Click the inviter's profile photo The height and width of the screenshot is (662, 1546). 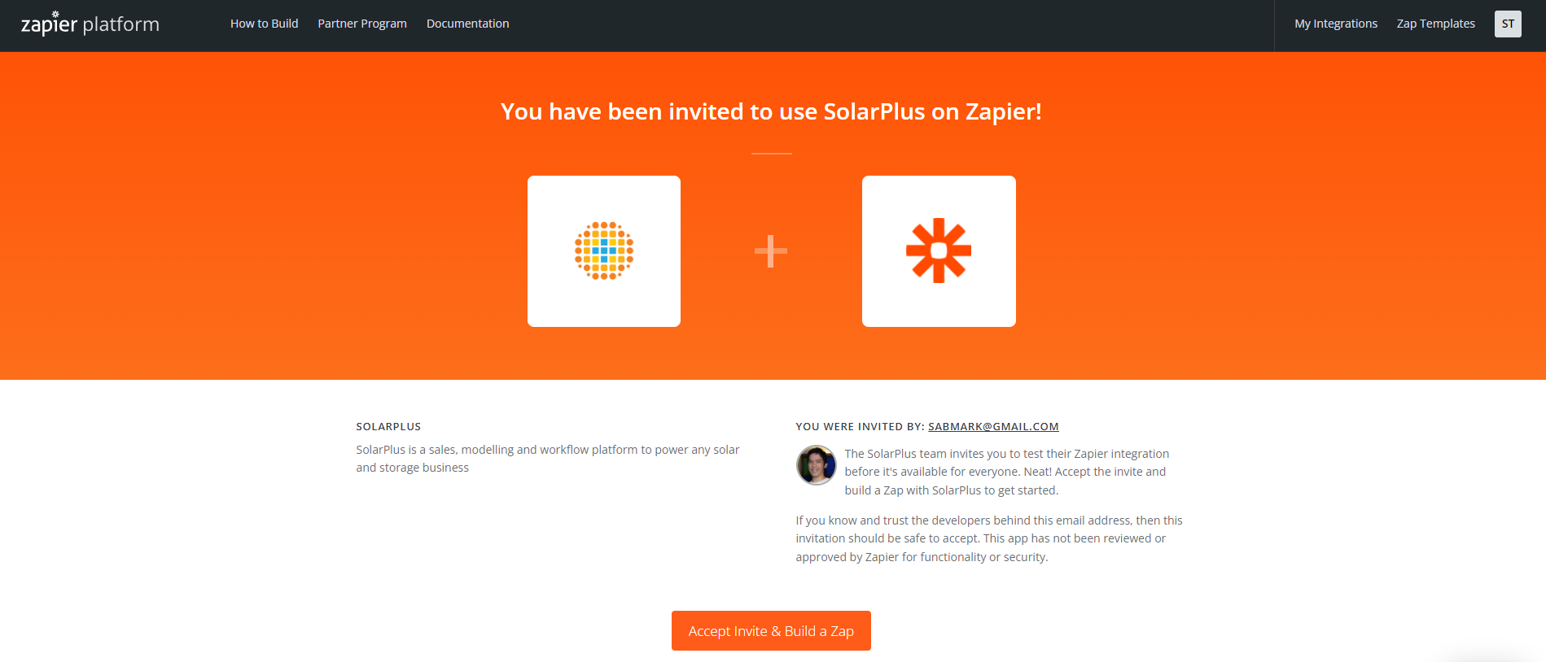coord(816,465)
